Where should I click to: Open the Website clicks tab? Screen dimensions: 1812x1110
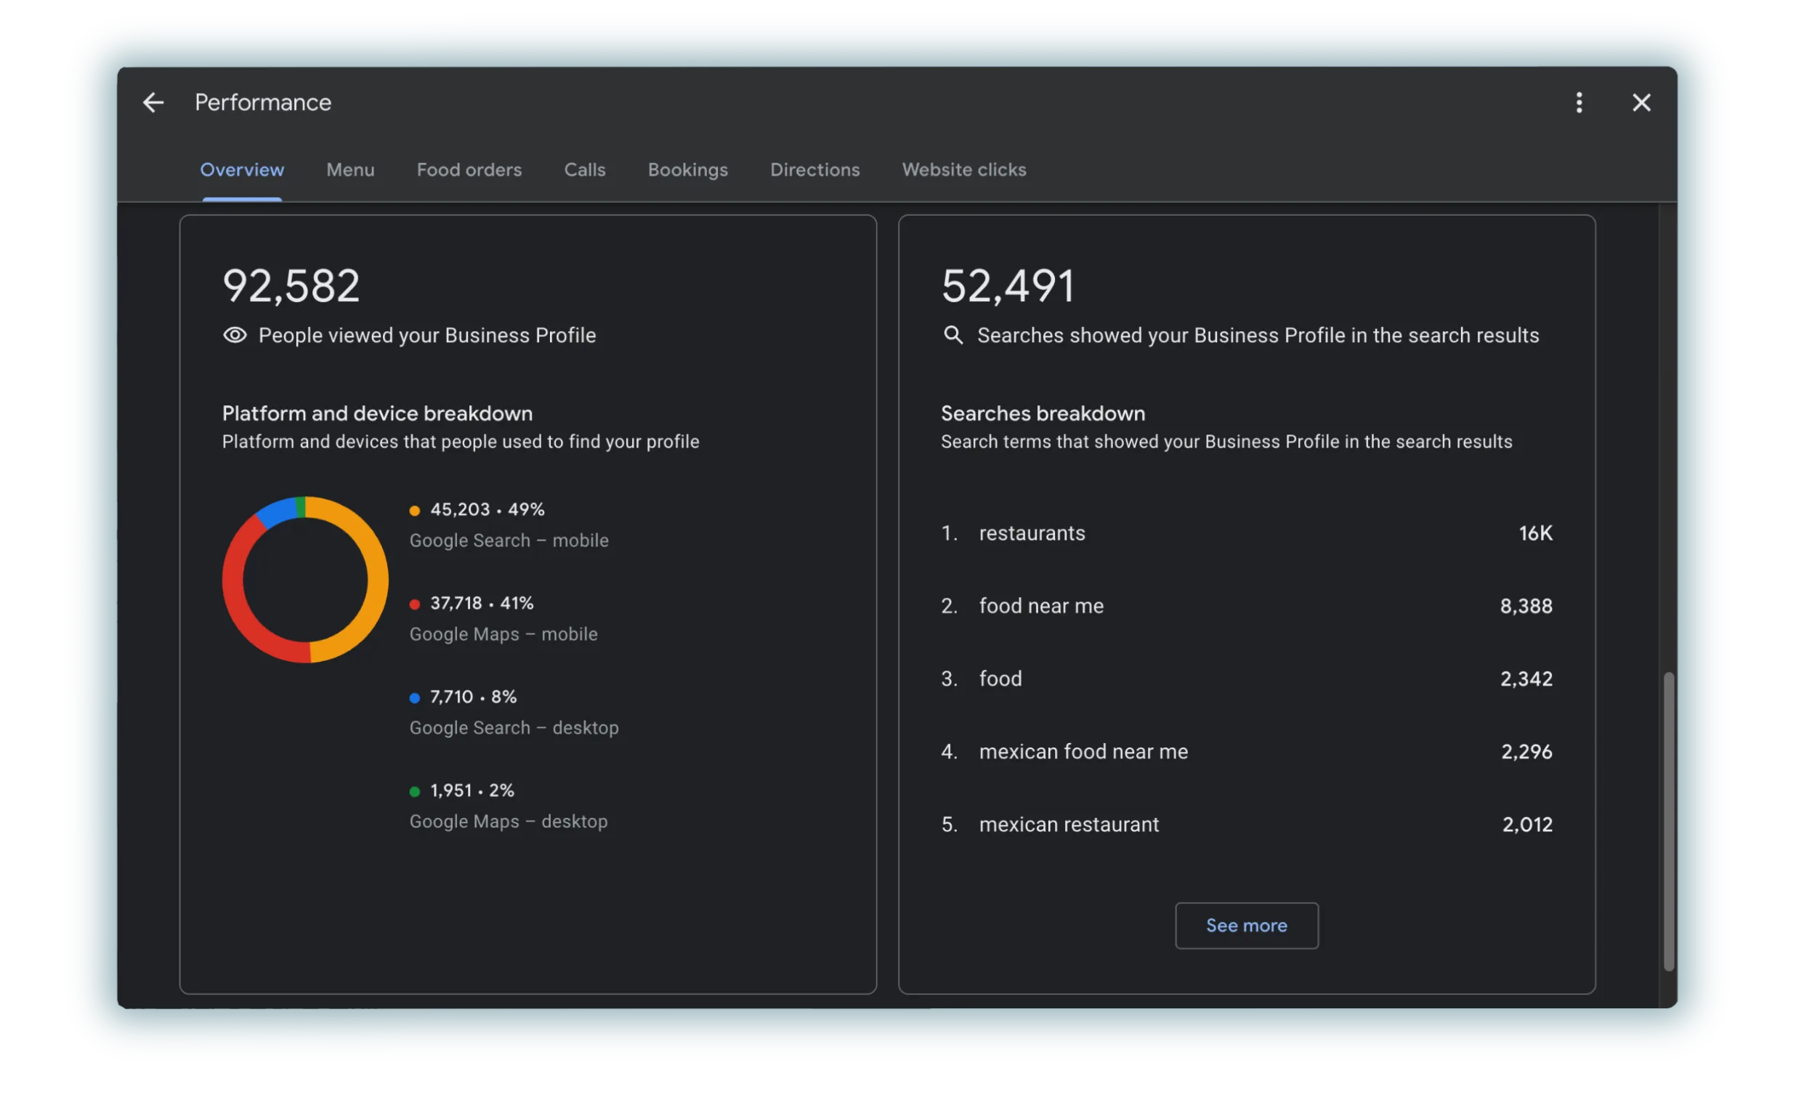[963, 170]
